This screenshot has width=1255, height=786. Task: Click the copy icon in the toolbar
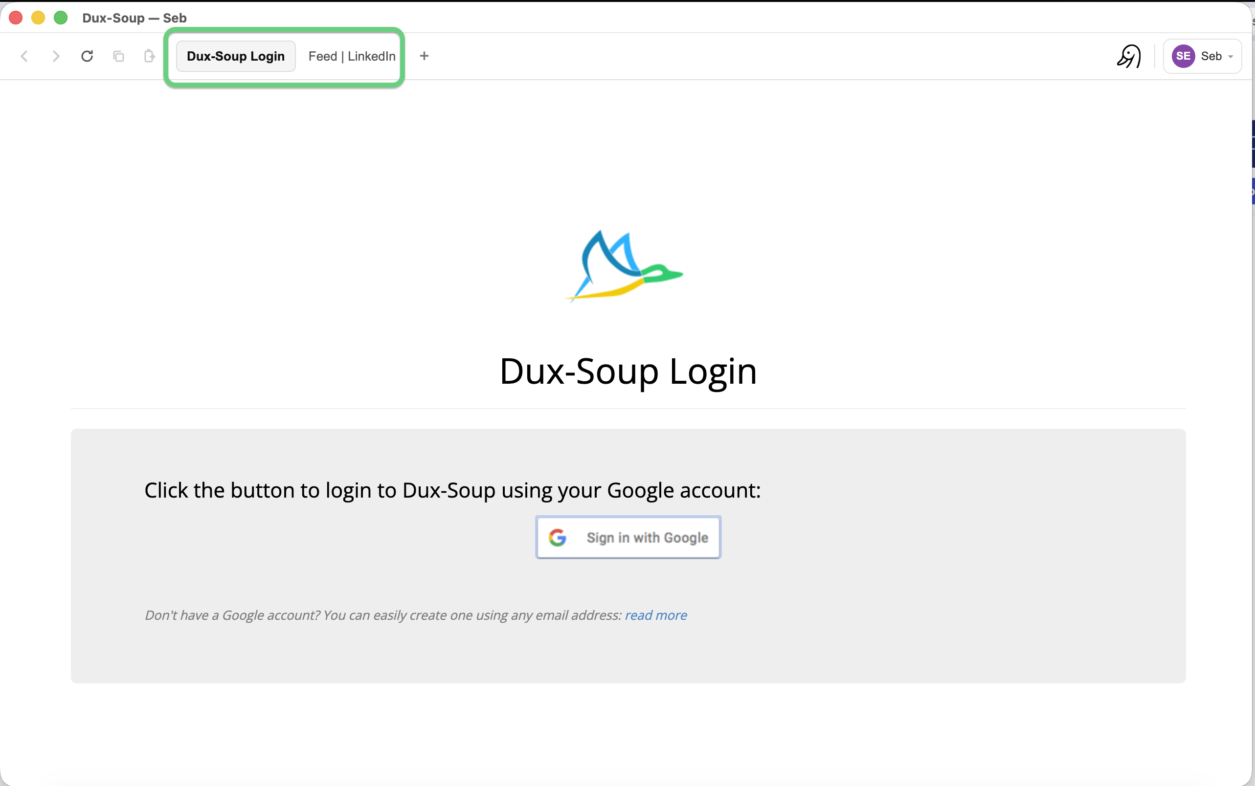[118, 56]
